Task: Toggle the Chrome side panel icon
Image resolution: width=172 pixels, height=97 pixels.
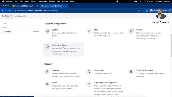Action: click(x=147, y=11)
